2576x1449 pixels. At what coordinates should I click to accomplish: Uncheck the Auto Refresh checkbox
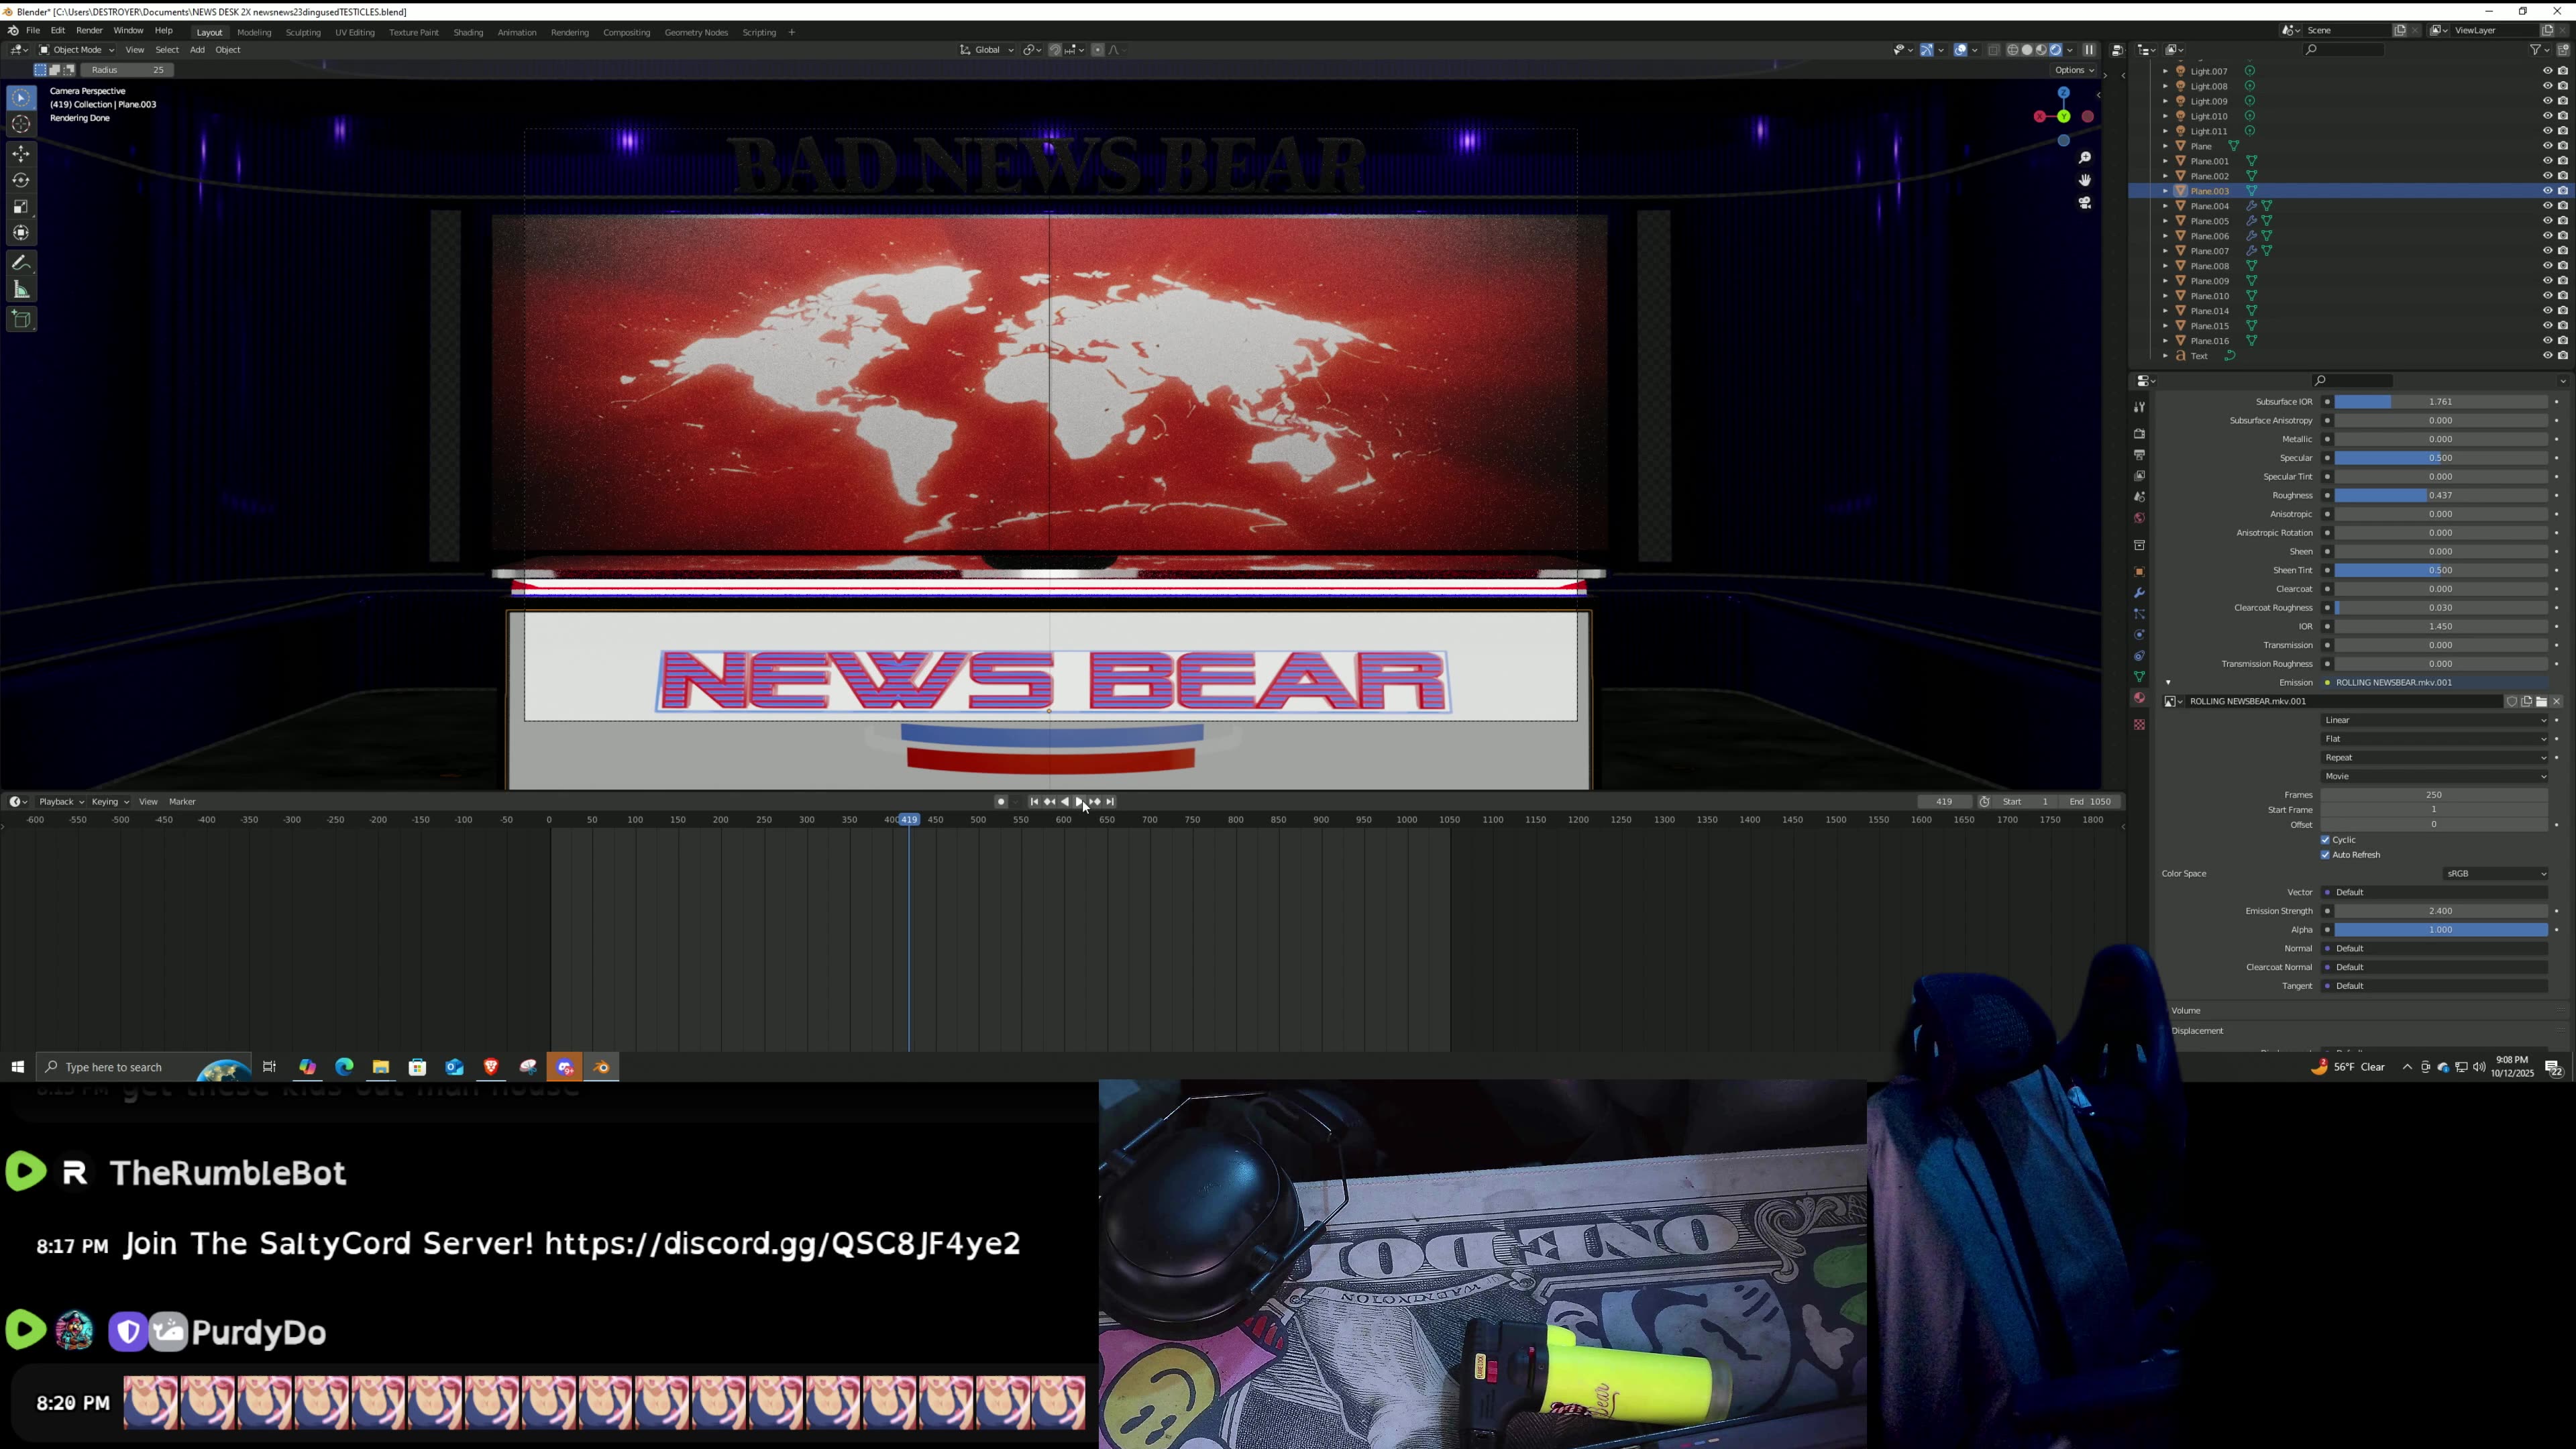(2325, 855)
